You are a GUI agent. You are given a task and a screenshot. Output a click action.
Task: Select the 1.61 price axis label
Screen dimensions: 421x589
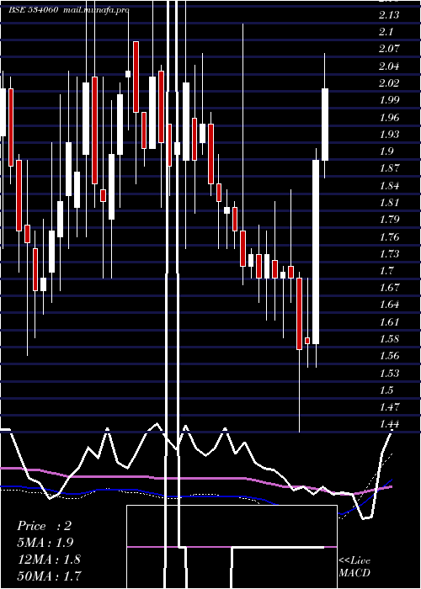click(x=389, y=322)
